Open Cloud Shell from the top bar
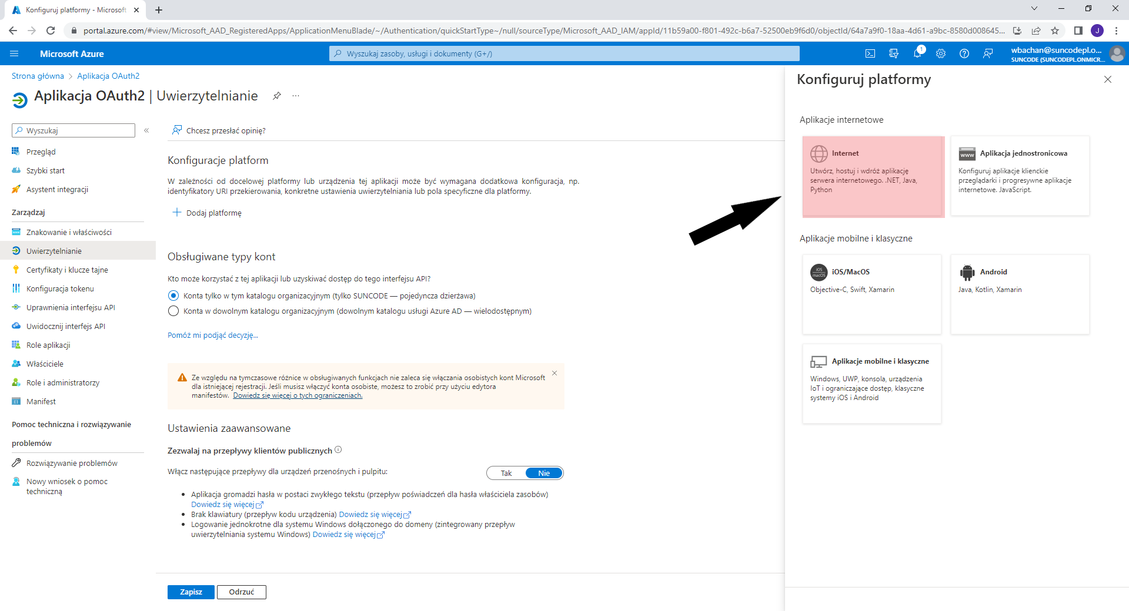The width and height of the screenshot is (1129, 611). coord(870,53)
